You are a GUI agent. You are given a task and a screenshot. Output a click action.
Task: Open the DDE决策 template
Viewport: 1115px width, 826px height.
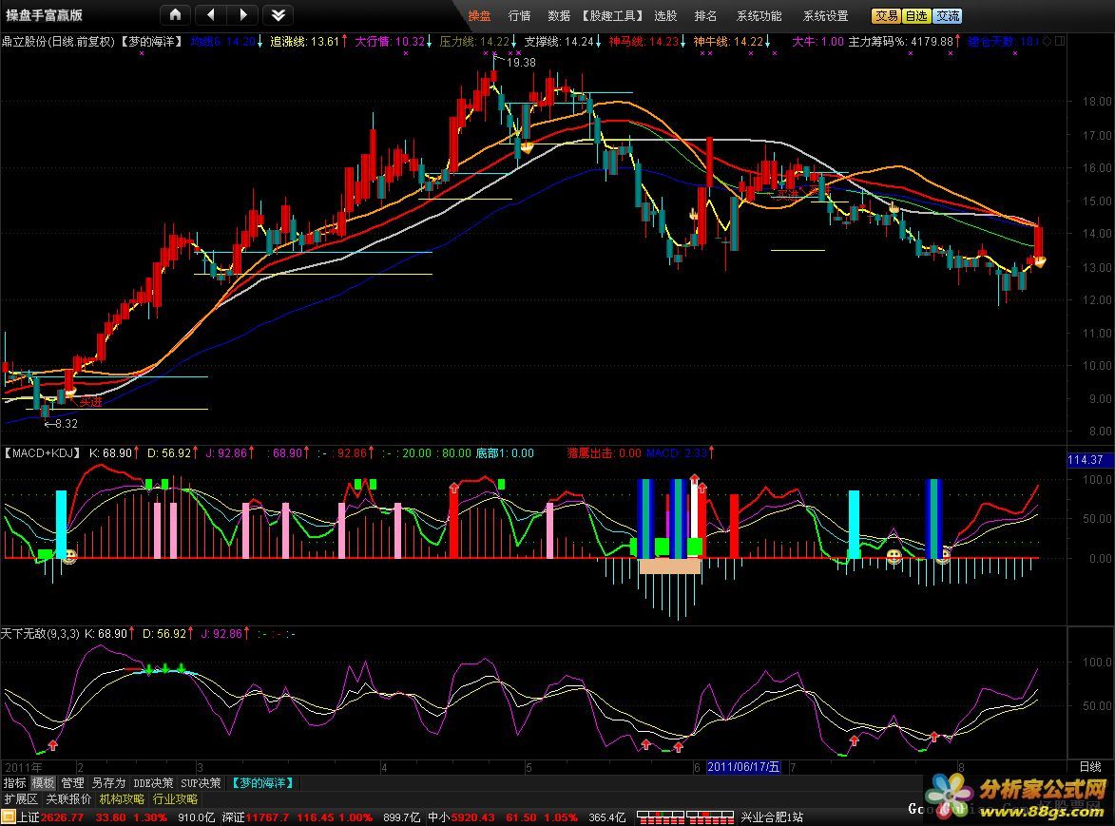click(153, 782)
